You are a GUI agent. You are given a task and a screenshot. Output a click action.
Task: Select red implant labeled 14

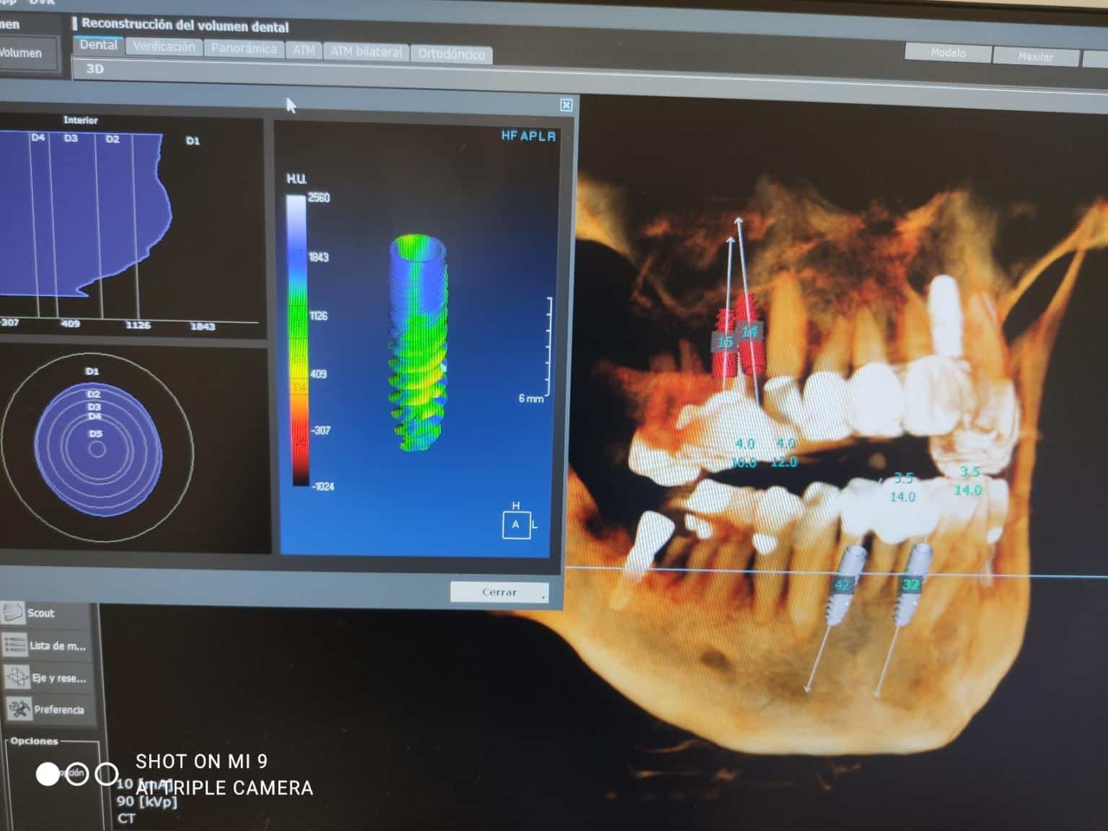pyautogui.click(x=750, y=332)
